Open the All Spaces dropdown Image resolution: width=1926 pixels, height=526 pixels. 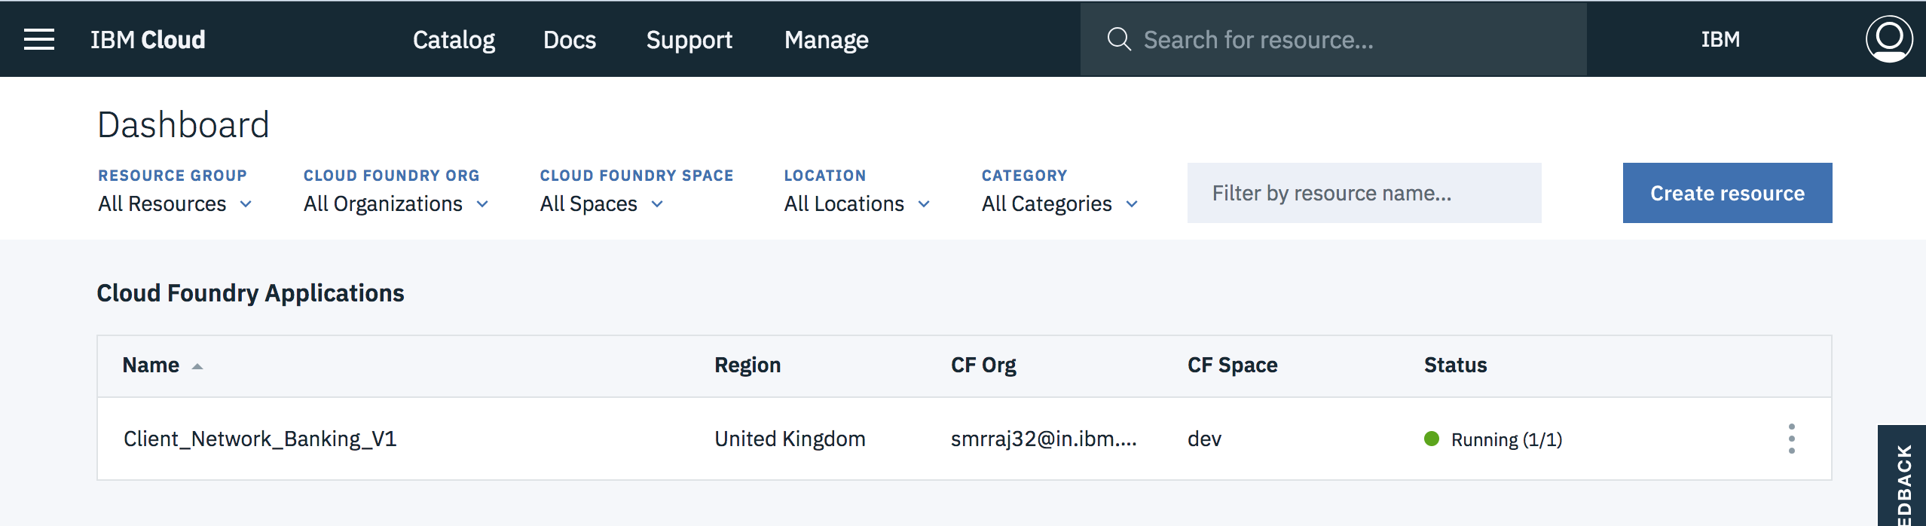click(601, 203)
